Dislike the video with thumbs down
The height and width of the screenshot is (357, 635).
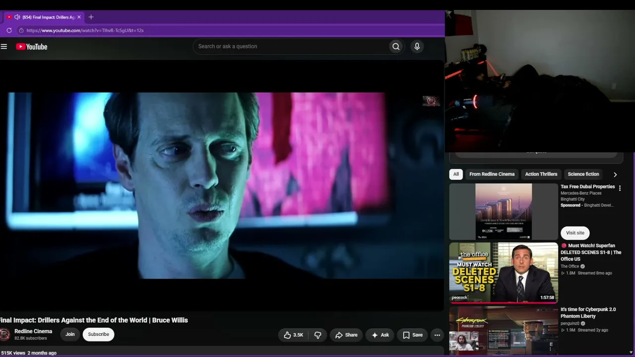(x=318, y=335)
